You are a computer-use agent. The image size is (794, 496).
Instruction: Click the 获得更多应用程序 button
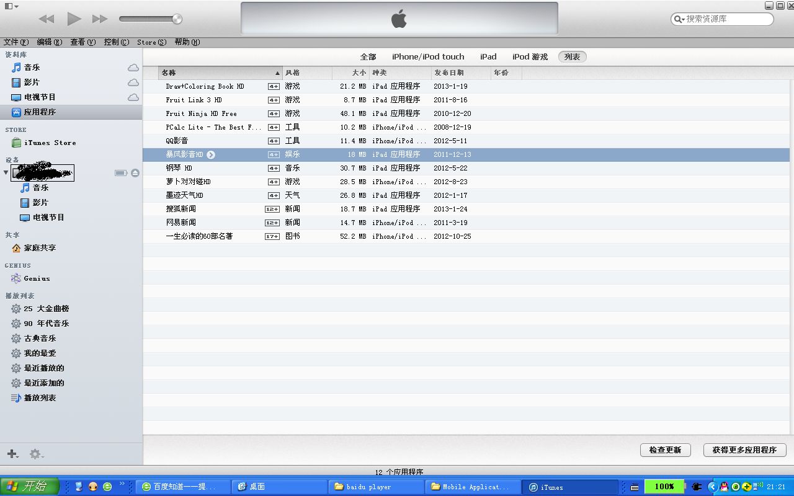point(744,450)
